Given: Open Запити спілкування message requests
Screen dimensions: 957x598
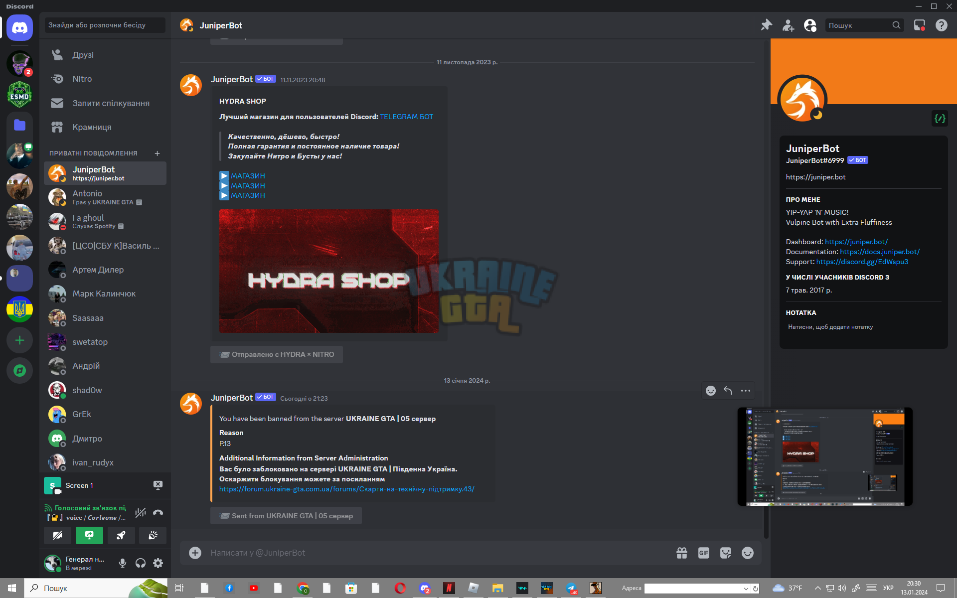Looking at the screenshot, I should (x=105, y=103).
